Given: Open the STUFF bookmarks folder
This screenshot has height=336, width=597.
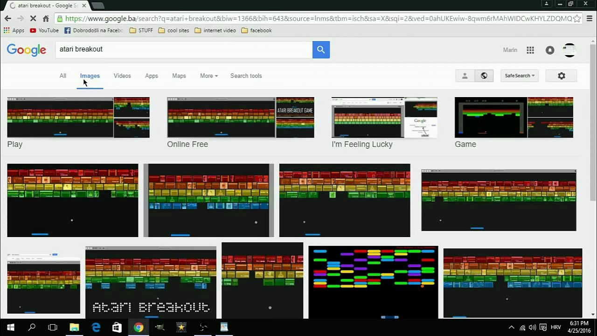Looking at the screenshot, I should [141, 30].
